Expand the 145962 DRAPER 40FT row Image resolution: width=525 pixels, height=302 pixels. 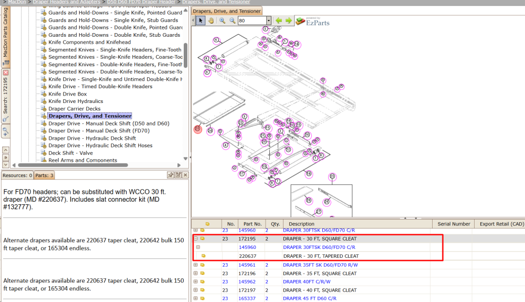[x=195, y=282]
